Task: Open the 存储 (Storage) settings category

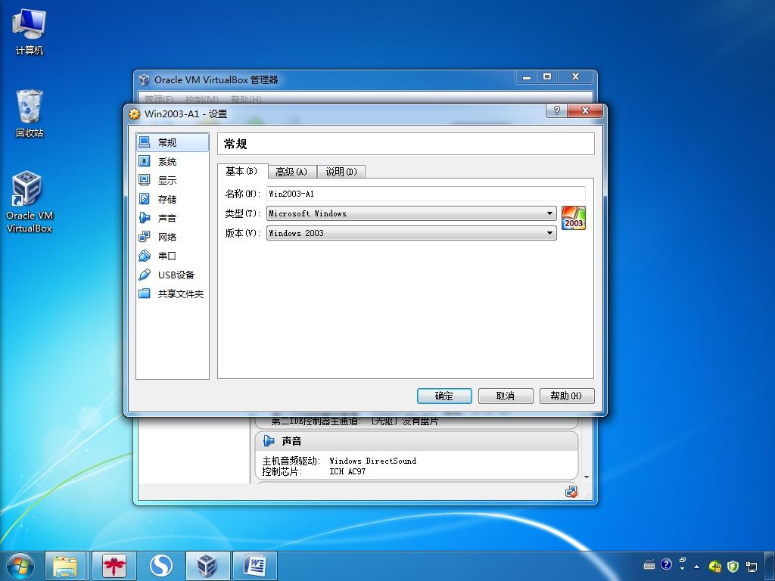Action: pyautogui.click(x=172, y=199)
